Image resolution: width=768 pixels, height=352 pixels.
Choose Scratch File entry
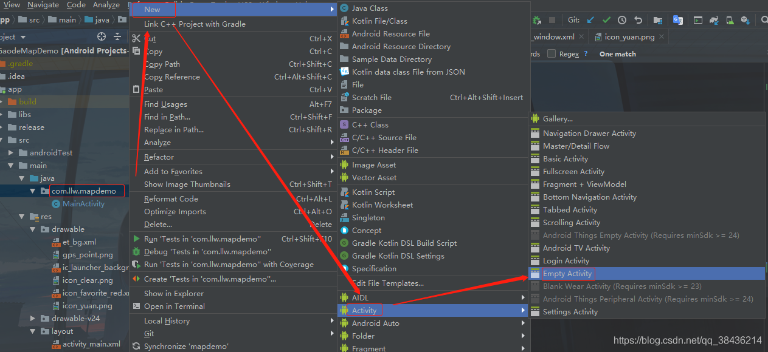(433, 98)
